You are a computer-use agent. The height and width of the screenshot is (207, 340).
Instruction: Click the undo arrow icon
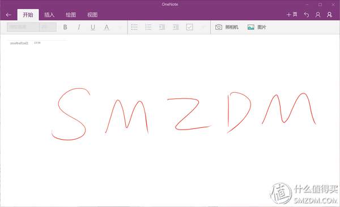[x=307, y=15]
